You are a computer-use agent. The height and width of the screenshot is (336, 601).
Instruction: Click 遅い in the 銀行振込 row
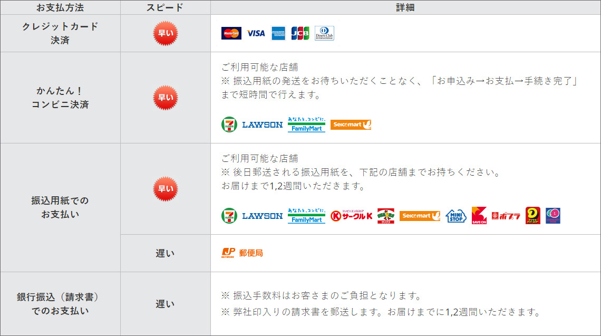tap(165, 304)
